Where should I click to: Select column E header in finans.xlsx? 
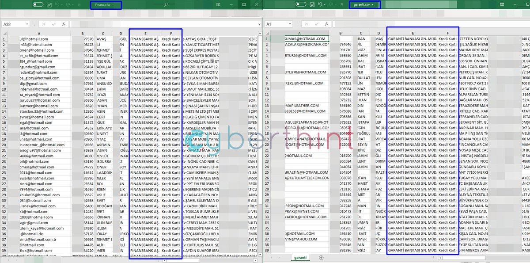[145, 33]
